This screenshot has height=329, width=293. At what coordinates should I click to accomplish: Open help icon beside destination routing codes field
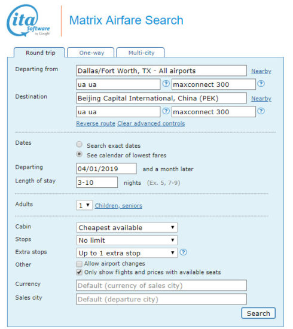[166, 111]
